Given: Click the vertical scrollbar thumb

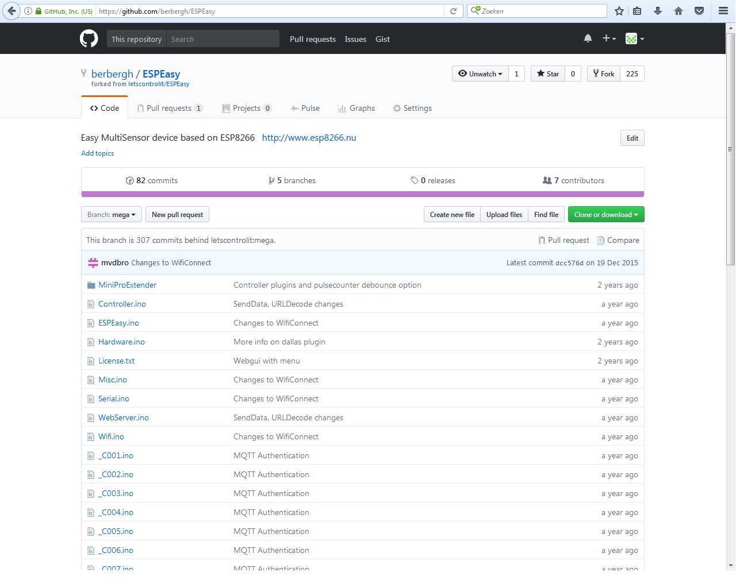Looking at the screenshot, I should (x=730, y=149).
